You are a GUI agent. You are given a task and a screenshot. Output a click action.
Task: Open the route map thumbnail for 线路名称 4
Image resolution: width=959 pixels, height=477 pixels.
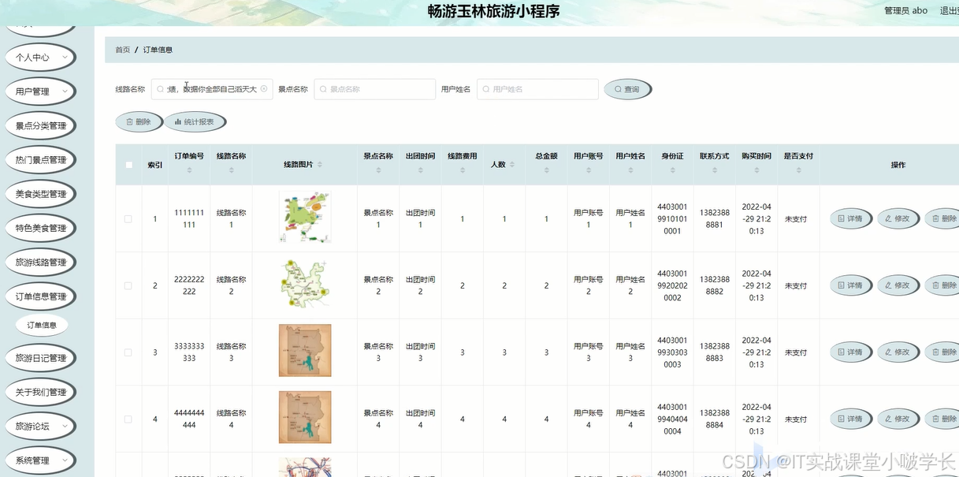coord(305,417)
